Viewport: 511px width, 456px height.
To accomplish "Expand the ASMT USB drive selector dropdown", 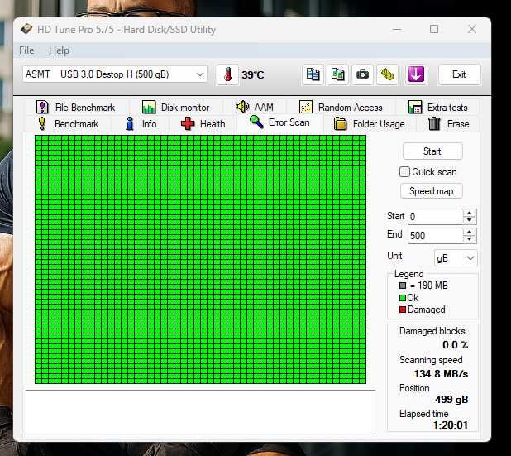I will (115, 74).
